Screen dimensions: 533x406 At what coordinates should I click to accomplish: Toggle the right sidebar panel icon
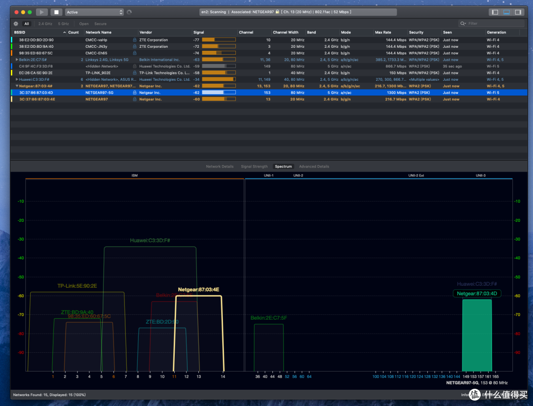click(518, 12)
